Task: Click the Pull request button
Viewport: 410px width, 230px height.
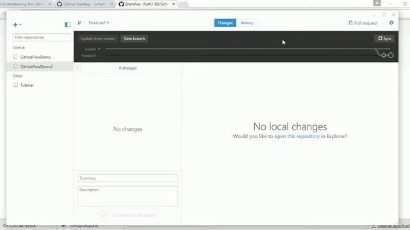Action: 363,23
